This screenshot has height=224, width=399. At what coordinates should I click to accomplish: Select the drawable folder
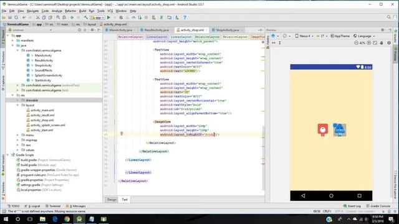(32, 100)
